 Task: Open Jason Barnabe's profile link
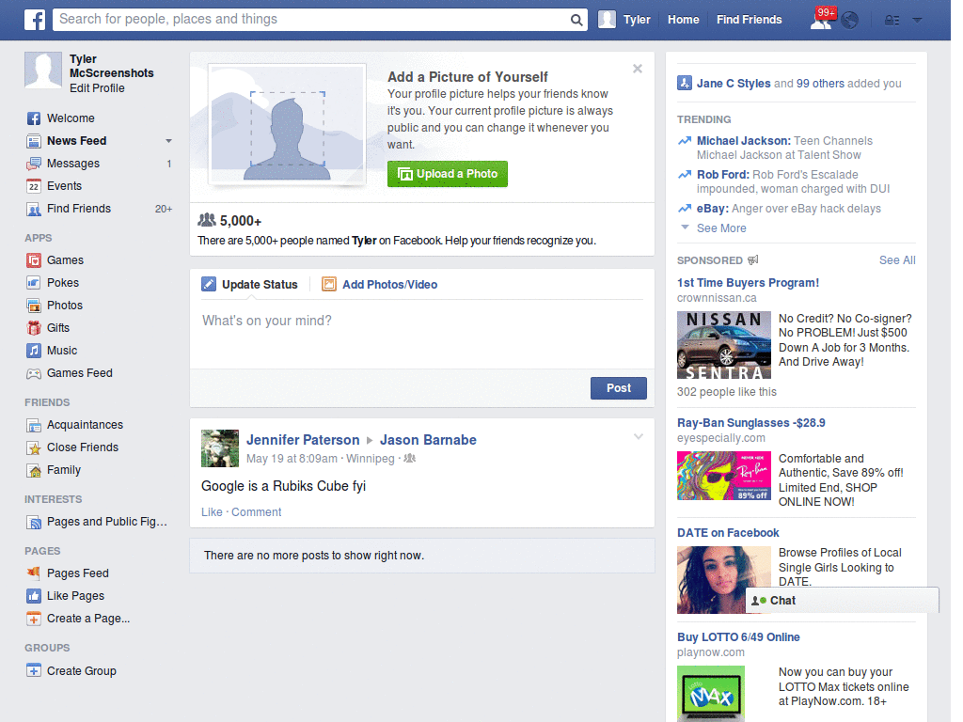pyautogui.click(x=428, y=440)
